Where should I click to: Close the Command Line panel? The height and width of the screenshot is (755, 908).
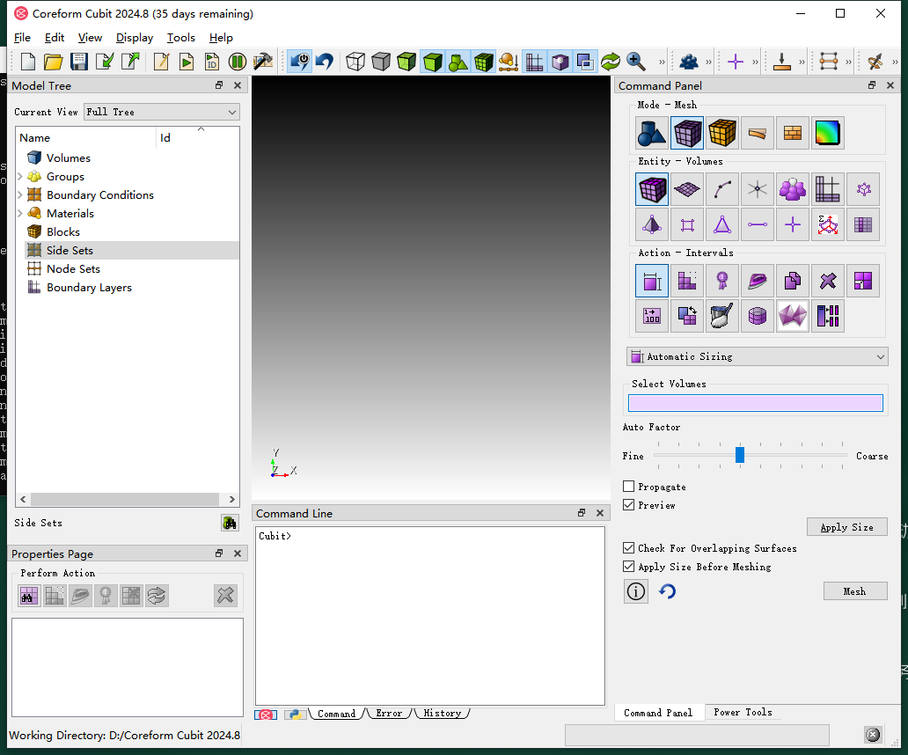(x=600, y=513)
